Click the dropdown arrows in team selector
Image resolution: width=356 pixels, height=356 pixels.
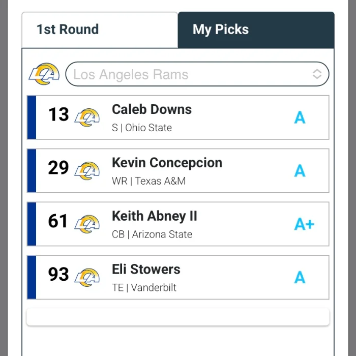317,75
